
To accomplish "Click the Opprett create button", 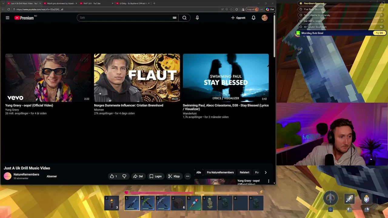I will 238,18.
